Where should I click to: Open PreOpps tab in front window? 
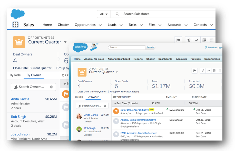pos(195,59)
